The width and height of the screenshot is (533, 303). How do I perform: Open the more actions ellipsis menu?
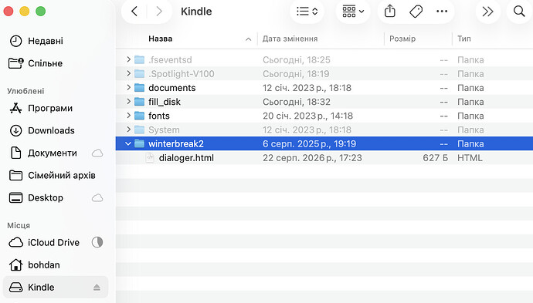point(442,12)
